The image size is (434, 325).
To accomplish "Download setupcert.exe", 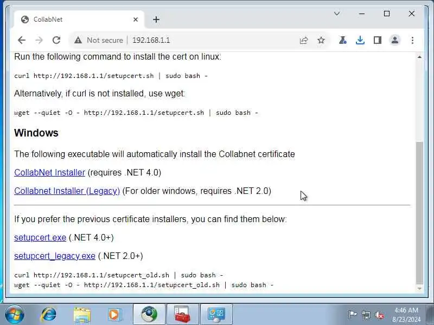I will [40, 238].
